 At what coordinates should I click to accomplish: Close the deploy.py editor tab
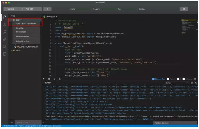56,17
